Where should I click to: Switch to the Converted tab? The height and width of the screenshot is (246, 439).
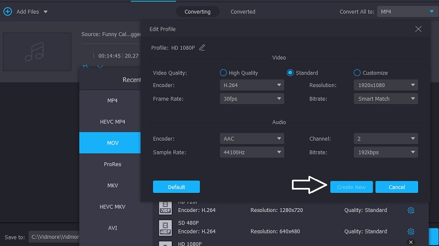point(243,12)
